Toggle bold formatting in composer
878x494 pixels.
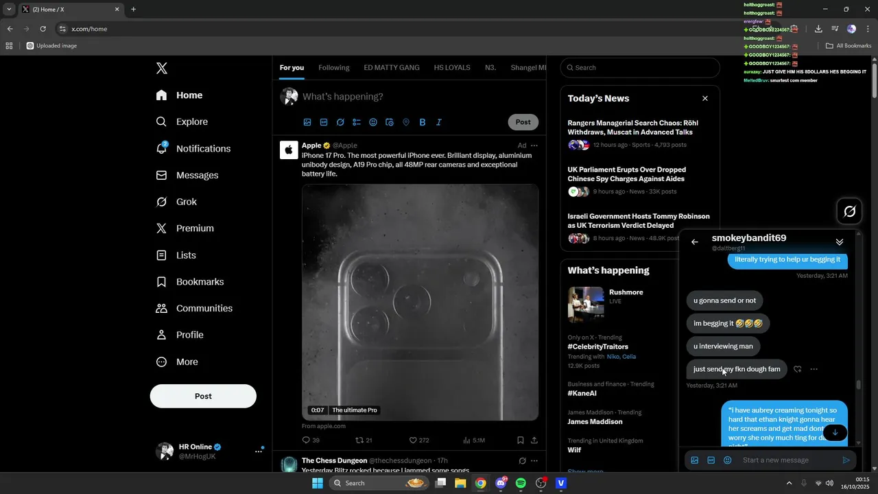pyautogui.click(x=423, y=122)
